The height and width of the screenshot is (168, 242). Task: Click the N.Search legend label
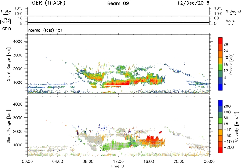coord(234,11)
